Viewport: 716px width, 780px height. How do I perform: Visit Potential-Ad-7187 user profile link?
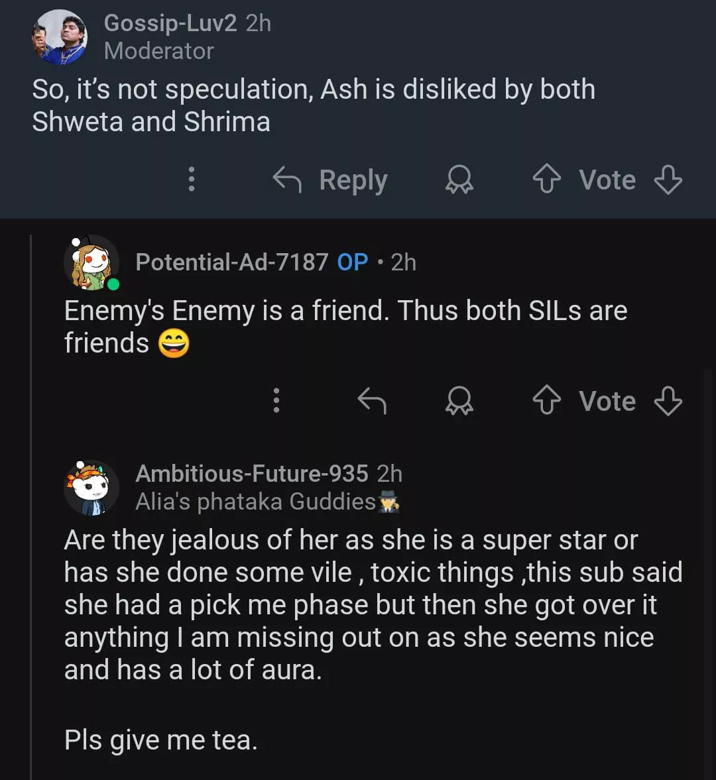tap(231, 262)
